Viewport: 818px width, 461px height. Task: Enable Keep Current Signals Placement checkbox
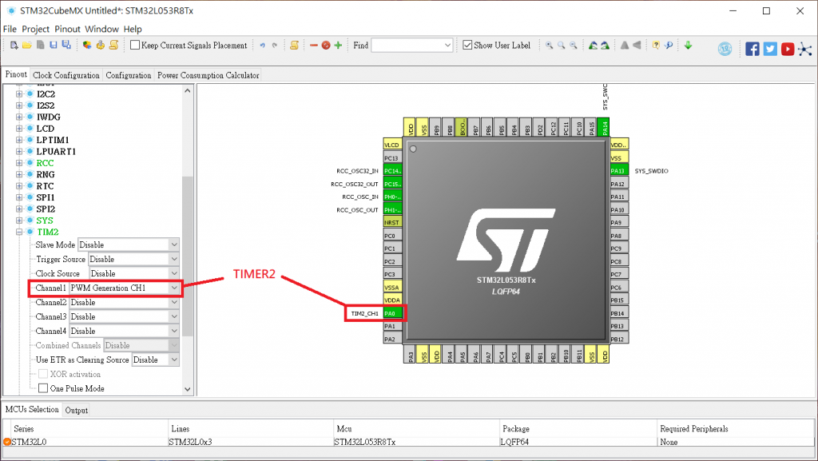click(x=135, y=46)
